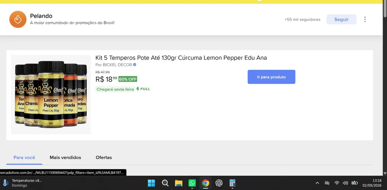Click the struck-through R$ 47,99 price

coord(103,72)
